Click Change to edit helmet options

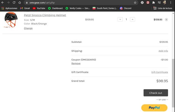28,28
